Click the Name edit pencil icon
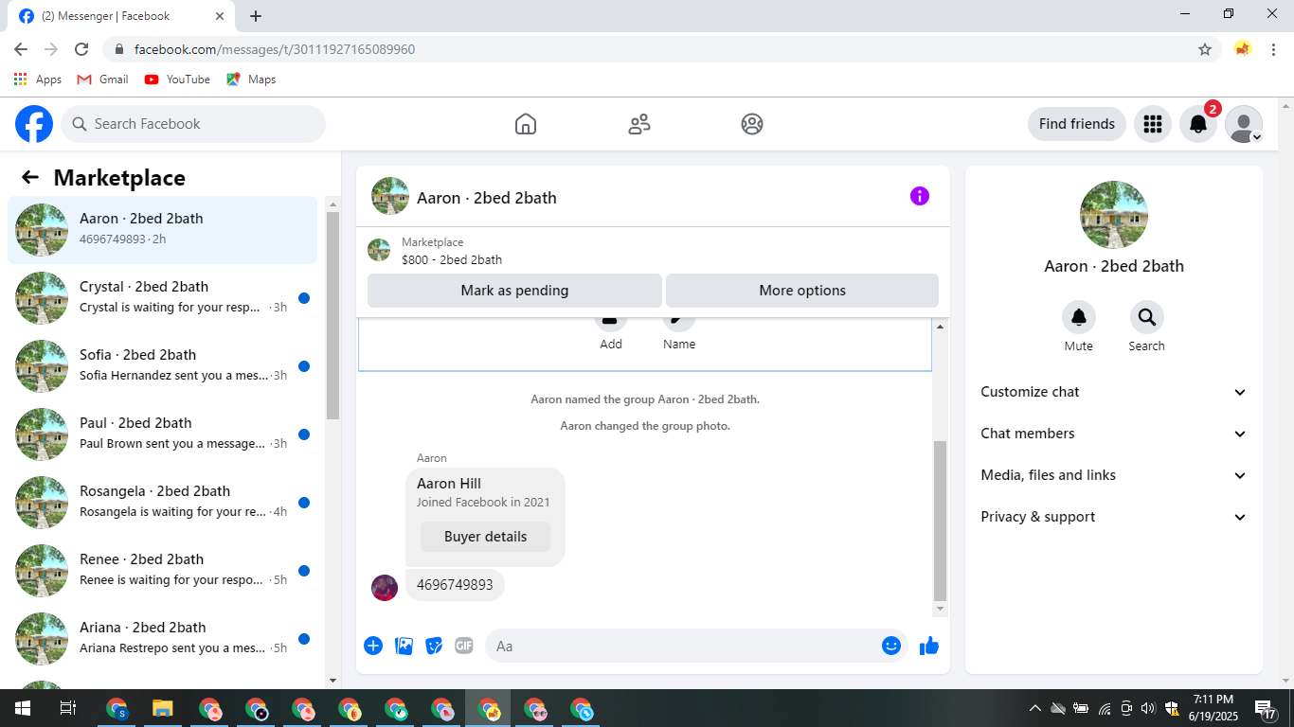 click(x=679, y=322)
